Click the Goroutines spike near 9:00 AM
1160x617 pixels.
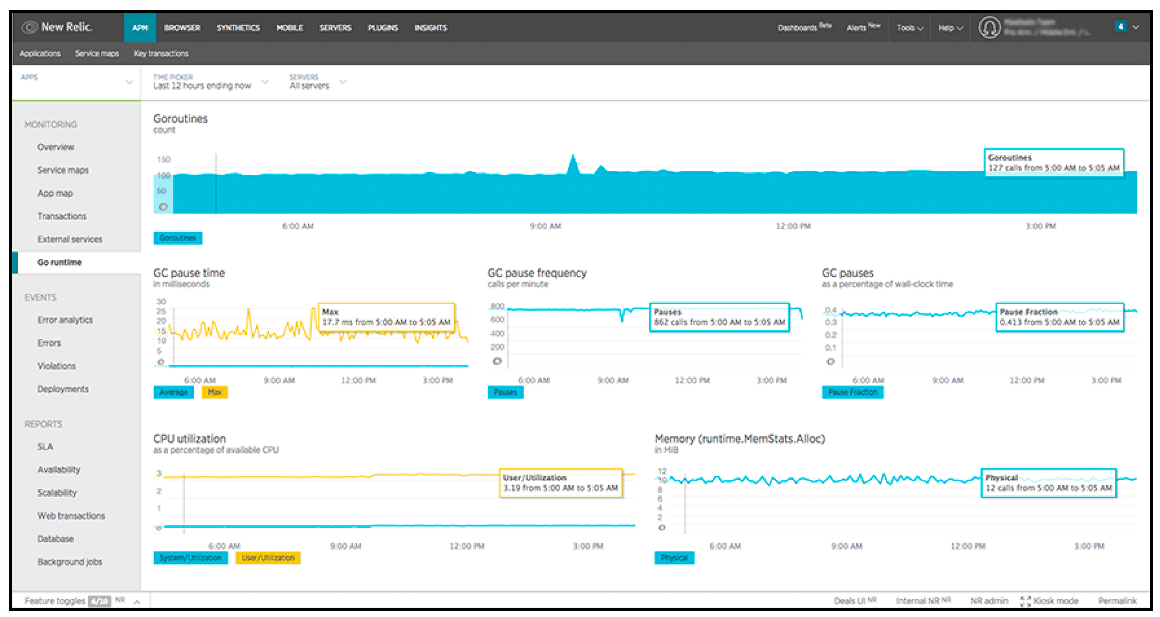[x=573, y=164]
